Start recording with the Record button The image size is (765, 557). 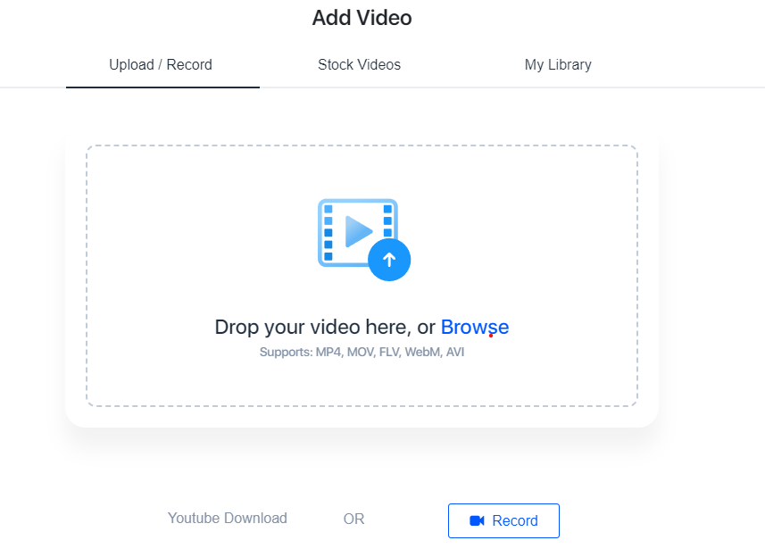(x=503, y=521)
